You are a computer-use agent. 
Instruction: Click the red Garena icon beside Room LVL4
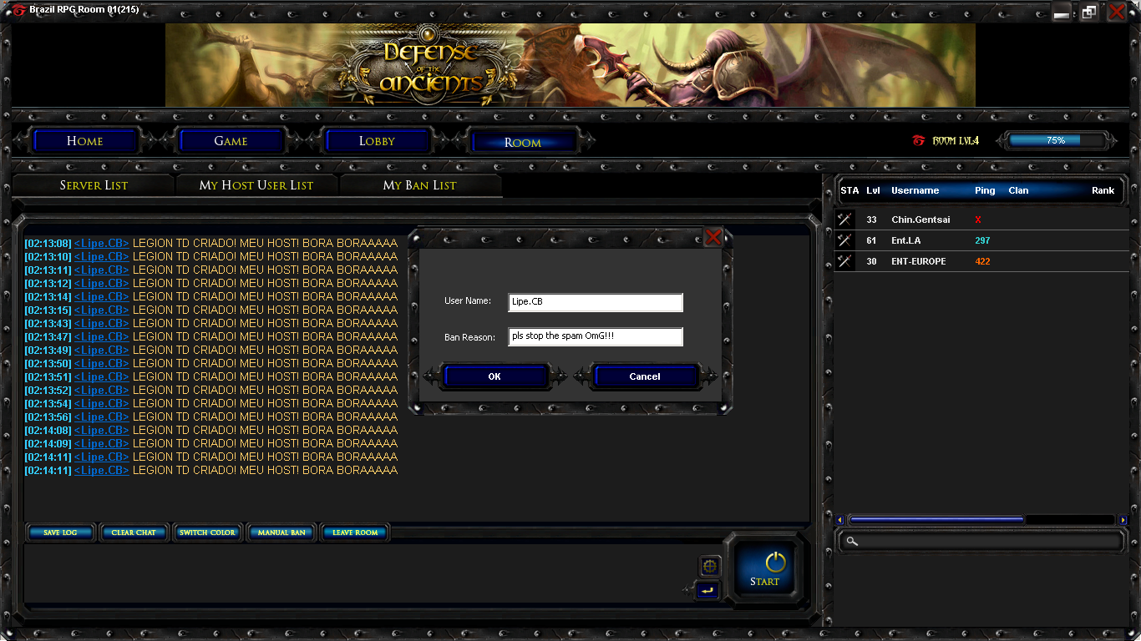pos(919,140)
